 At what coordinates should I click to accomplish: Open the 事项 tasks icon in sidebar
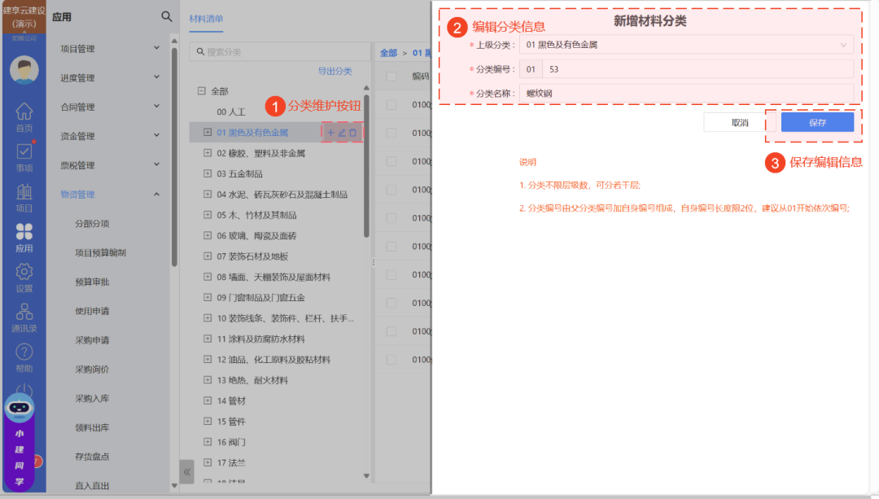click(x=24, y=156)
